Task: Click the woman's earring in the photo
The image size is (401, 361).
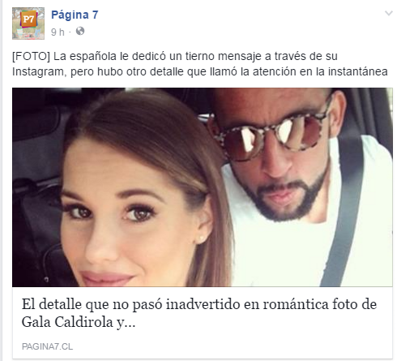Action: pos(202,238)
